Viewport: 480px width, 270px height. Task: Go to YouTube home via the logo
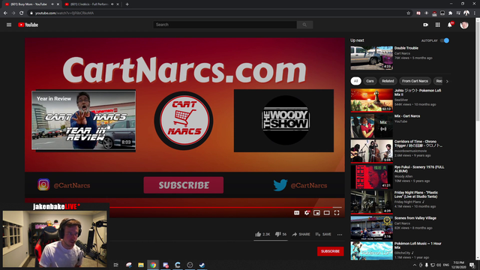pyautogui.click(x=28, y=25)
